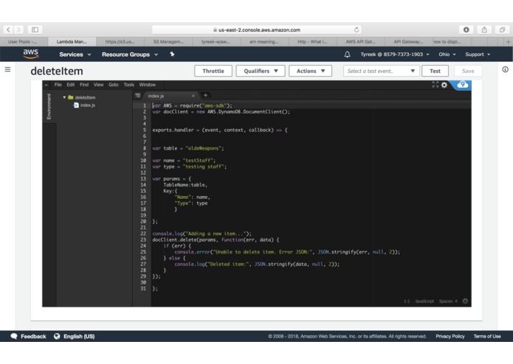Viewport: 513px width, 364px height.
Task: Click the tab list icon beside index.js tab
Action: pos(138,96)
